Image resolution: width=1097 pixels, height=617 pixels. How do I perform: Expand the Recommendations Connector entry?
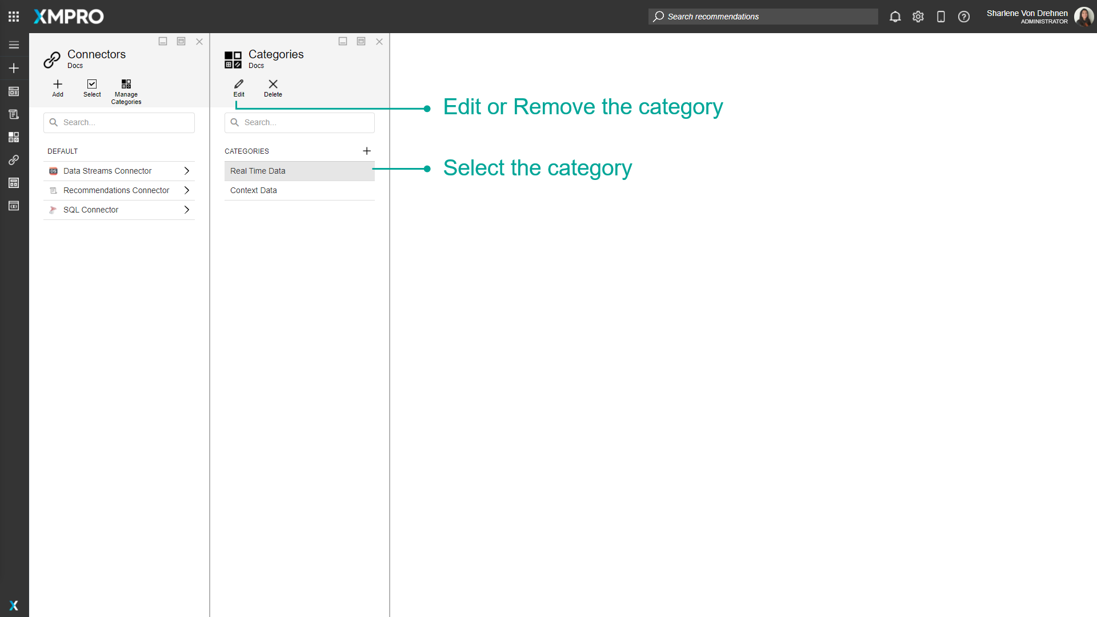[187, 190]
